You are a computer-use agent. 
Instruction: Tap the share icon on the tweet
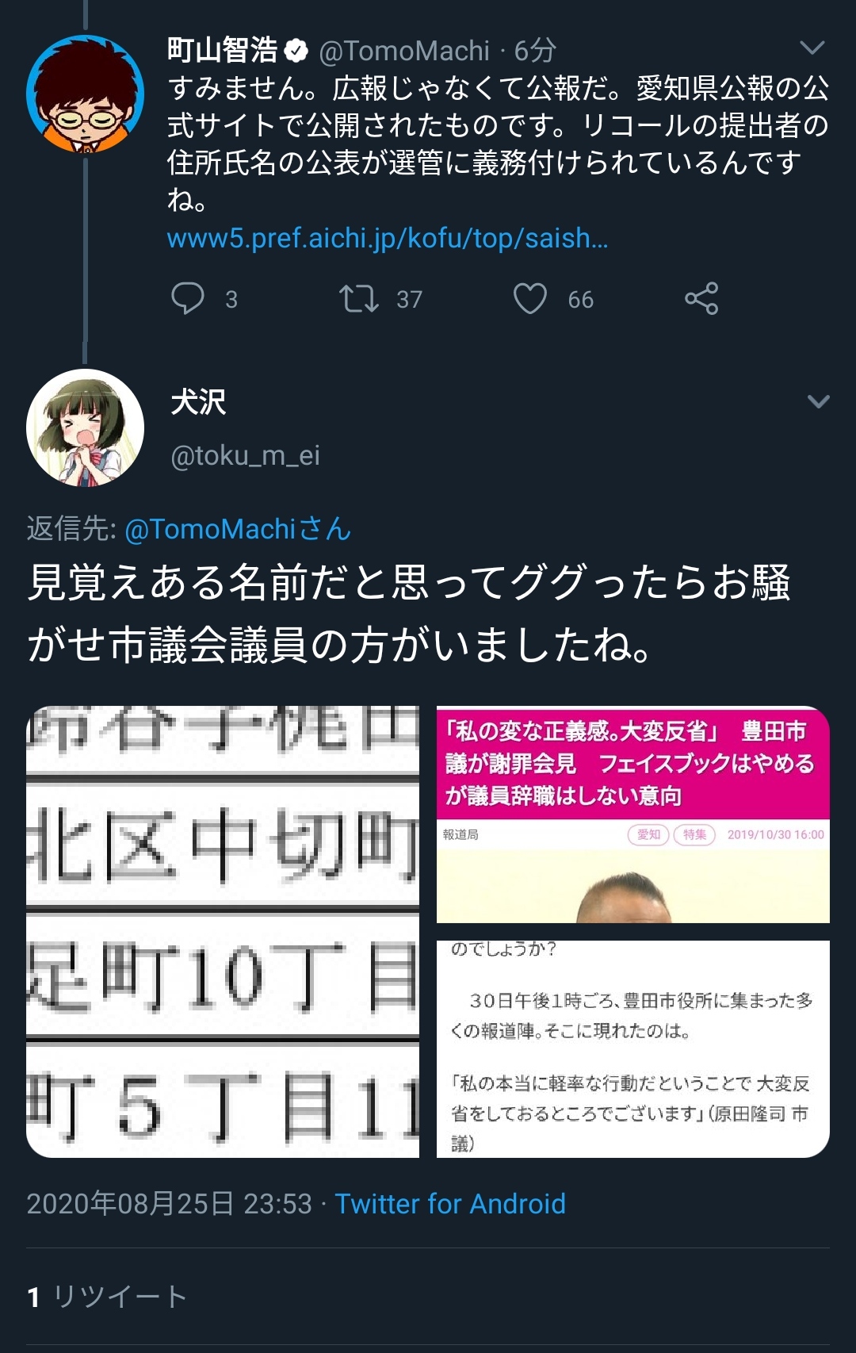tap(701, 299)
